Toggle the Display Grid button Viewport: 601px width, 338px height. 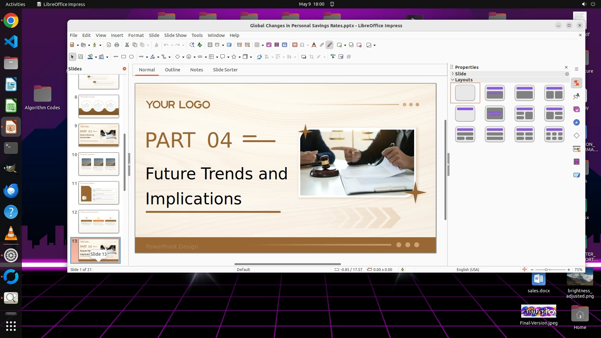point(210,45)
